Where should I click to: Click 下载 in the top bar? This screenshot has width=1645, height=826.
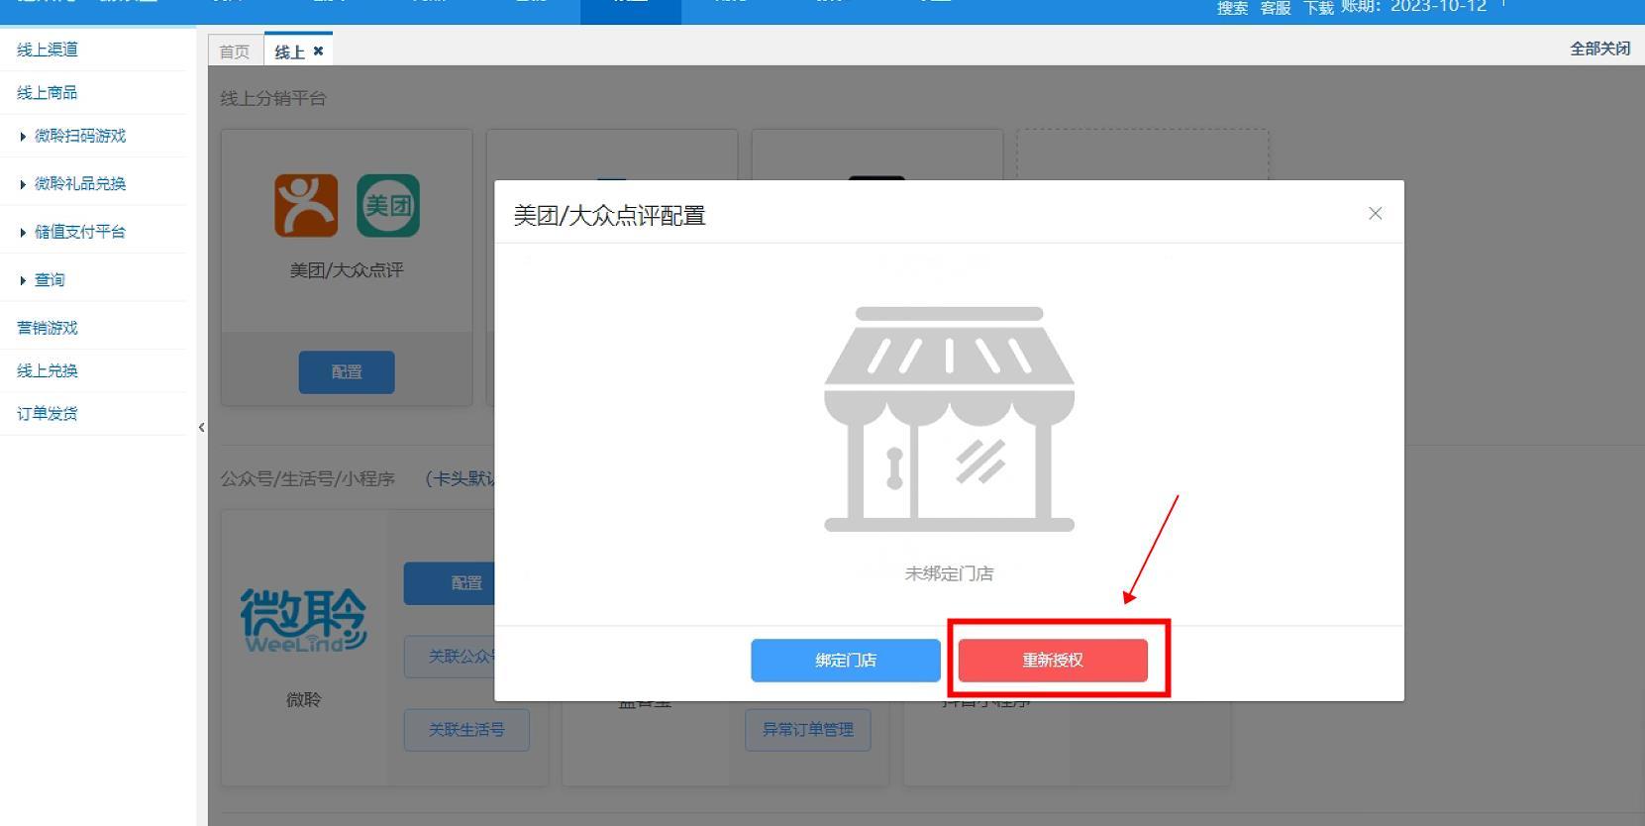click(x=1318, y=8)
